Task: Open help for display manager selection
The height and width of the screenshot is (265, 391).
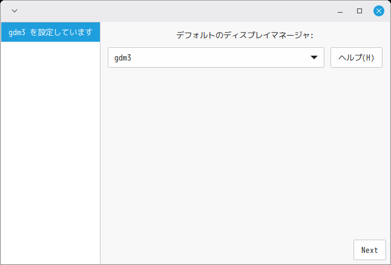Action: click(356, 58)
